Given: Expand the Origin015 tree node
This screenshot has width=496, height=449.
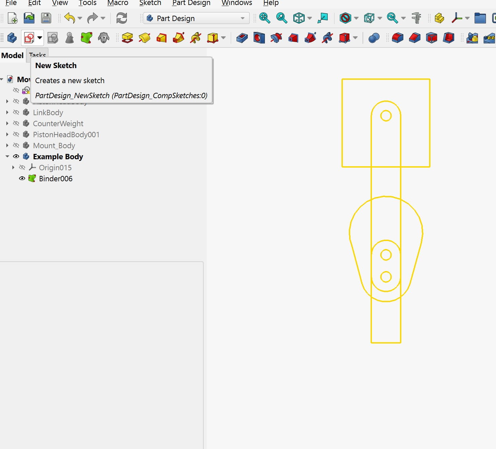Looking at the screenshot, I should [13, 168].
